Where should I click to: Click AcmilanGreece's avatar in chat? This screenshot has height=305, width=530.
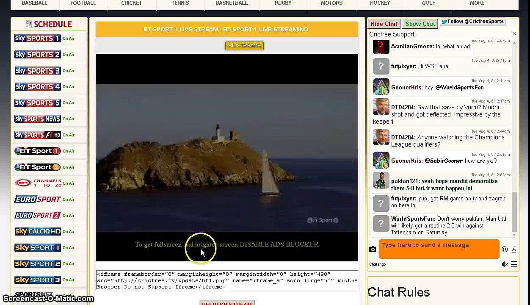coord(381,47)
